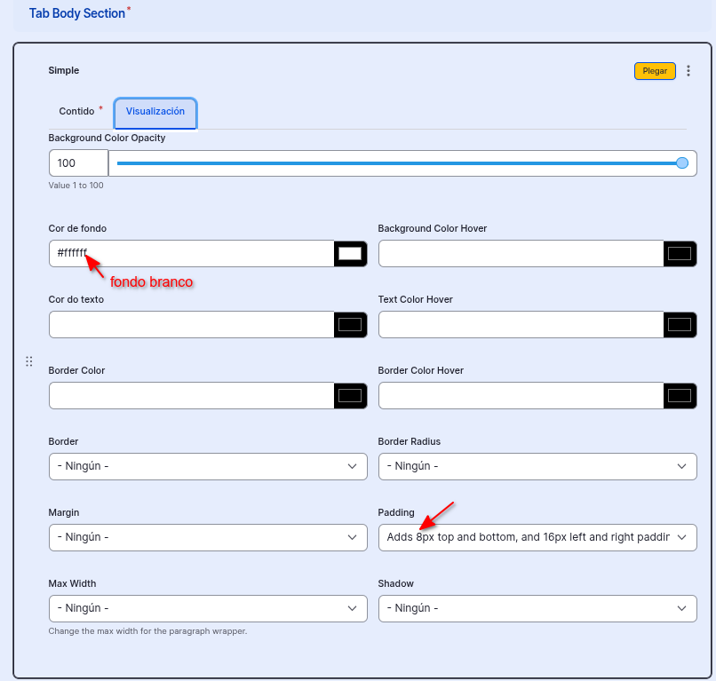Expand the Border dropdown
Viewport: 716px width, 681px height.
[x=208, y=466]
